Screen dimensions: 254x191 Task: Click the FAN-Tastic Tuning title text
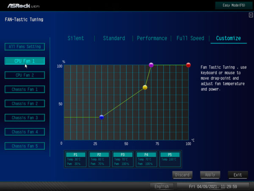24,20
